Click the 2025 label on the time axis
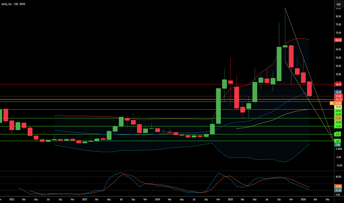The height and width of the screenshot is (203, 344). click(x=230, y=199)
